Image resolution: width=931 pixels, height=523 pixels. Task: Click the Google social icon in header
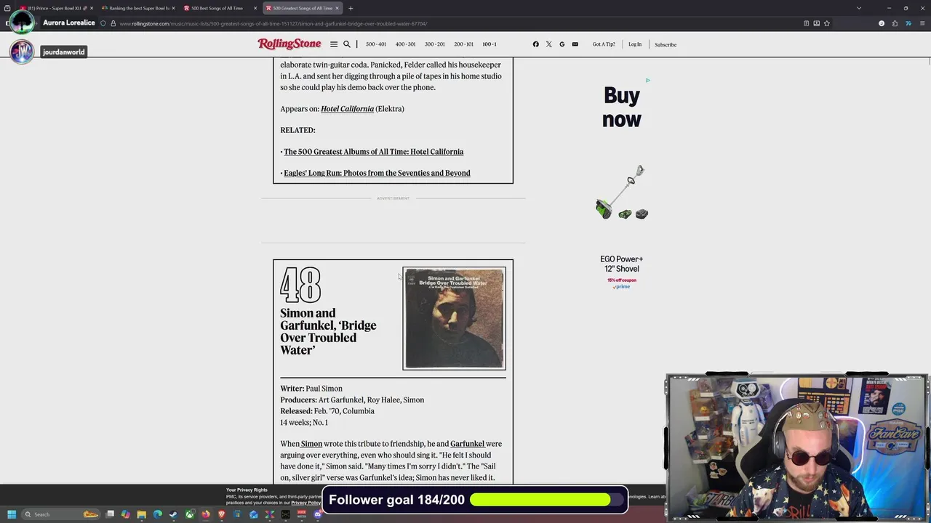(x=562, y=44)
